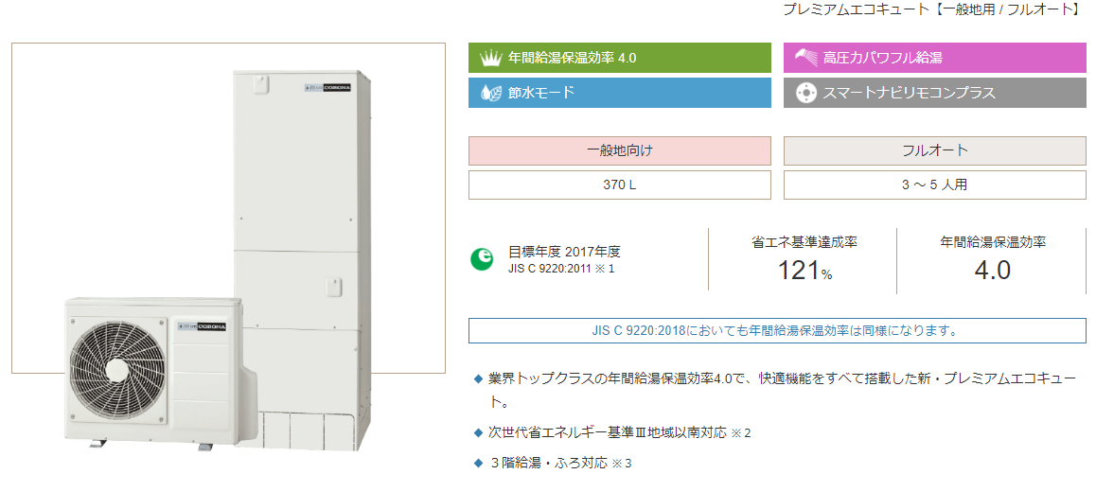
Task: Click the 3～5人用 household size box
Action: (x=934, y=185)
